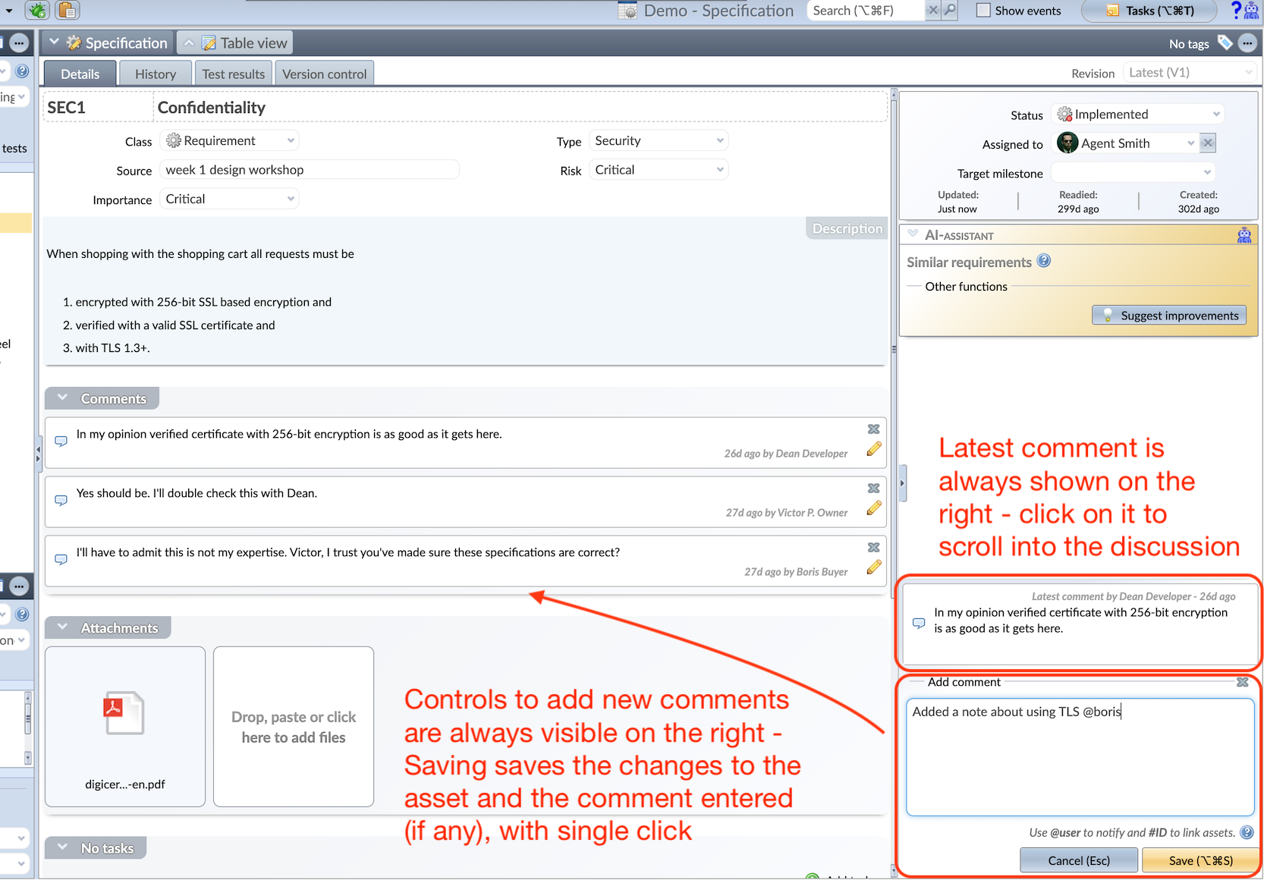Screen dimensions: 1264x880
Task: Click the AI-assistant robot icon
Action: coord(1244,236)
